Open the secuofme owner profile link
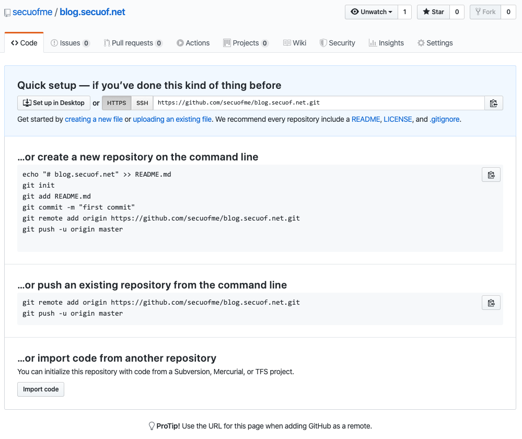This screenshot has height=439, width=522. tap(32, 12)
